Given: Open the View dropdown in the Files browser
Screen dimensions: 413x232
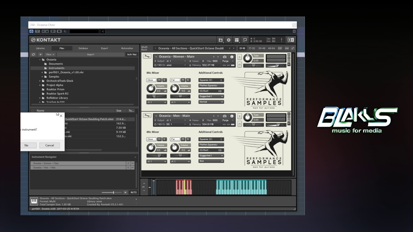Looking at the screenshot, I should pyautogui.click(x=50, y=54).
